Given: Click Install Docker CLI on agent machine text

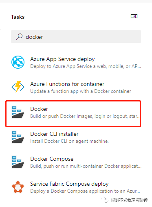Looking at the screenshot, I should [x=69, y=141].
